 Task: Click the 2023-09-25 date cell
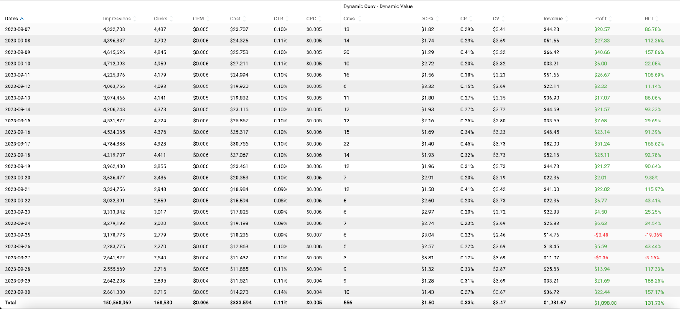(x=18, y=235)
